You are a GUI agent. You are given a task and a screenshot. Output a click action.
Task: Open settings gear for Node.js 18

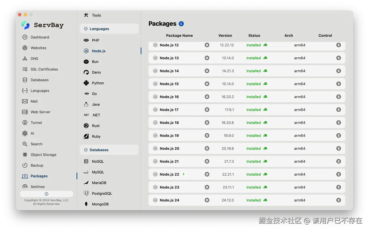pyautogui.click(x=207, y=123)
